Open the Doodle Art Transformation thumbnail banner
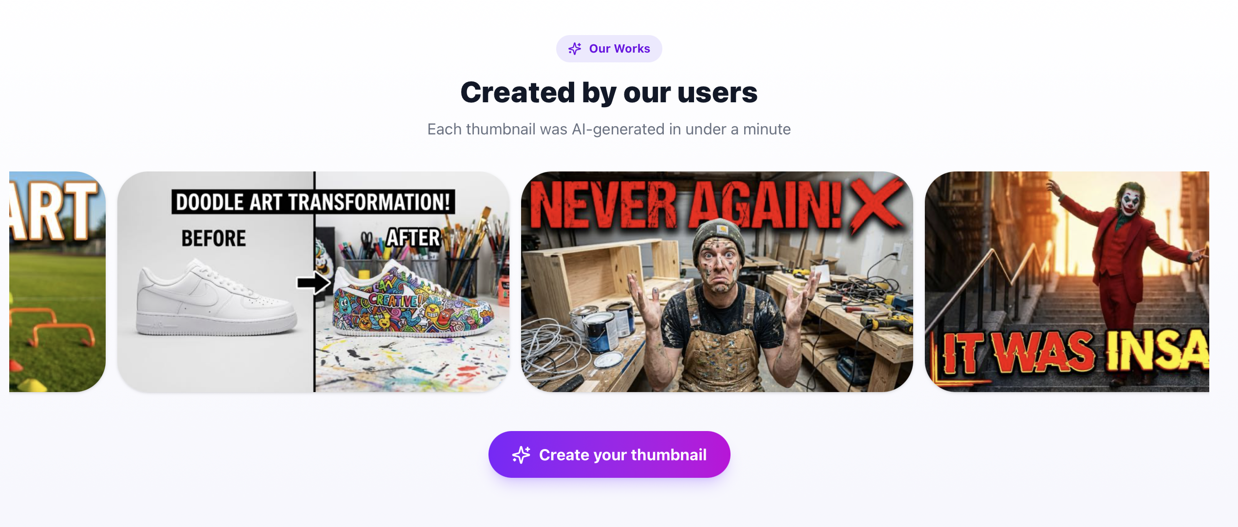 [313, 202]
